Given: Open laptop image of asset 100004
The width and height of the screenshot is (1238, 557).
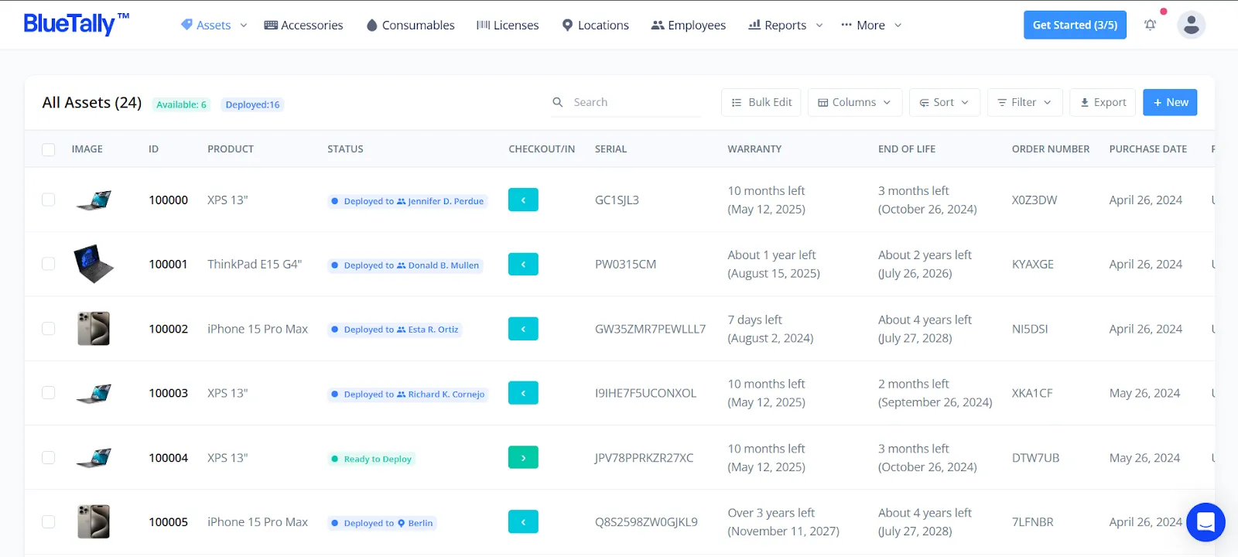Looking at the screenshot, I should tap(94, 458).
